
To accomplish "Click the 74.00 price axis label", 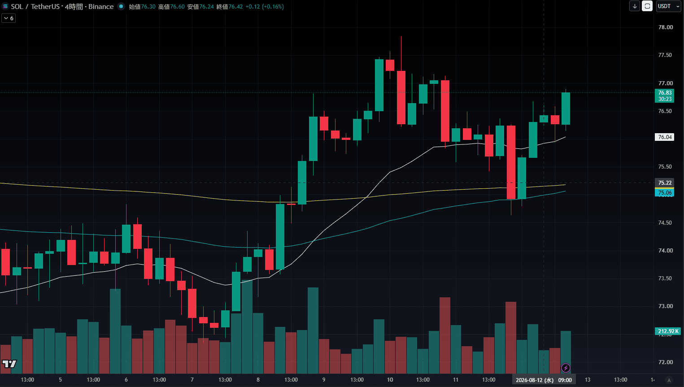I will pos(665,251).
